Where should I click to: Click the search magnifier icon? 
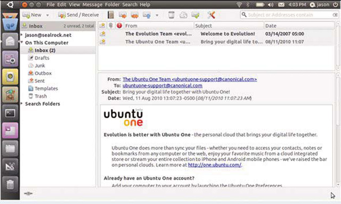coord(244,14)
